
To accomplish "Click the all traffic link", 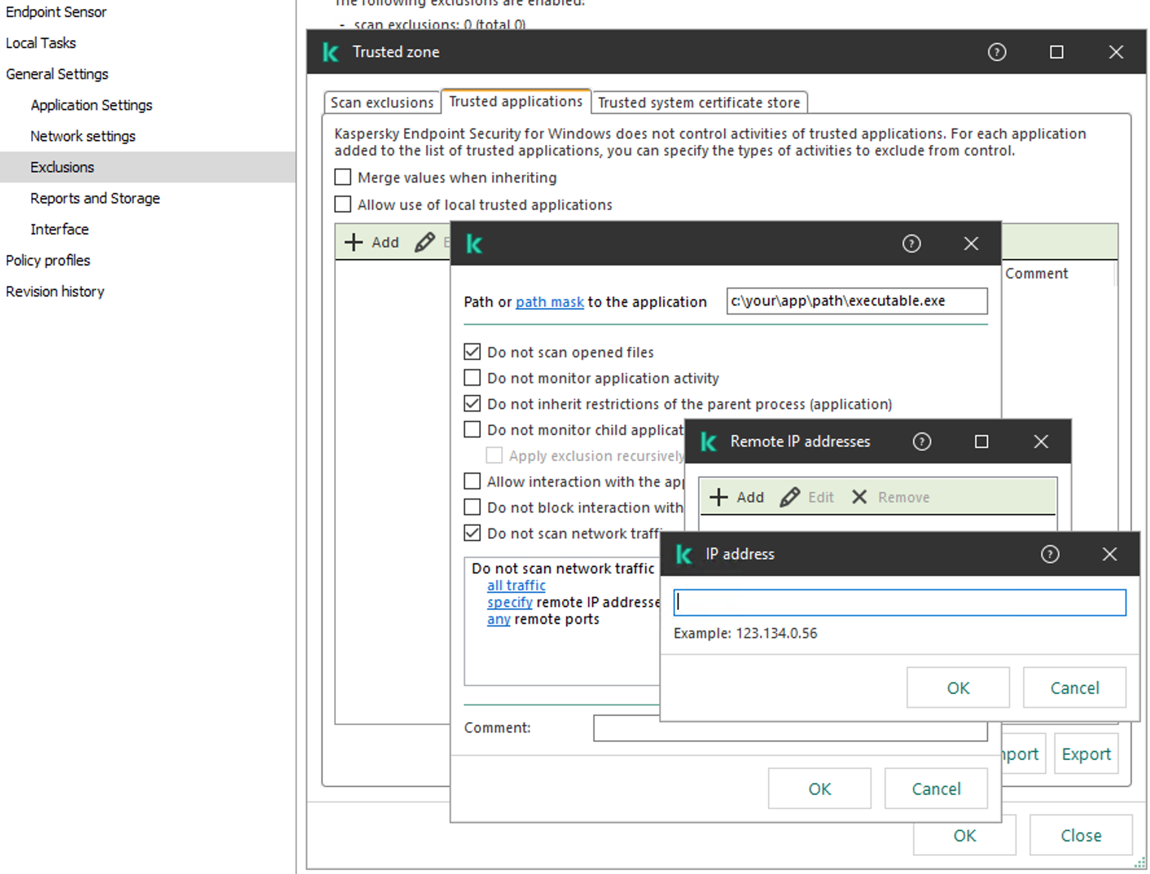I will (x=516, y=586).
